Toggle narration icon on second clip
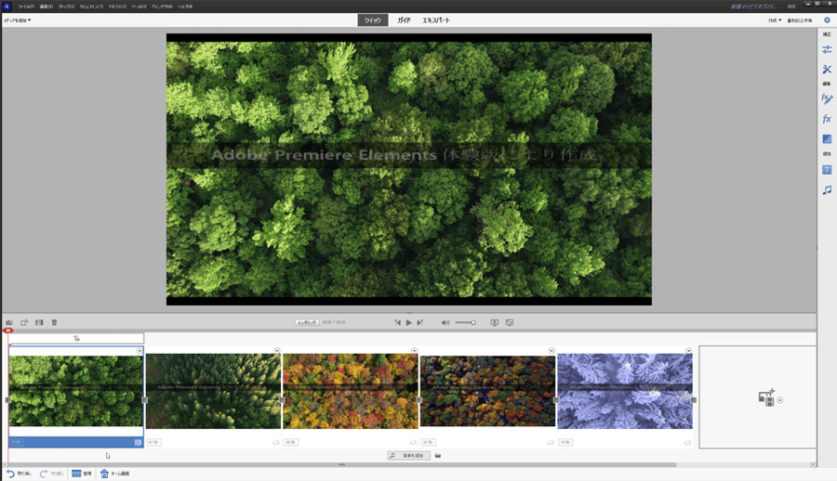 [x=275, y=443]
